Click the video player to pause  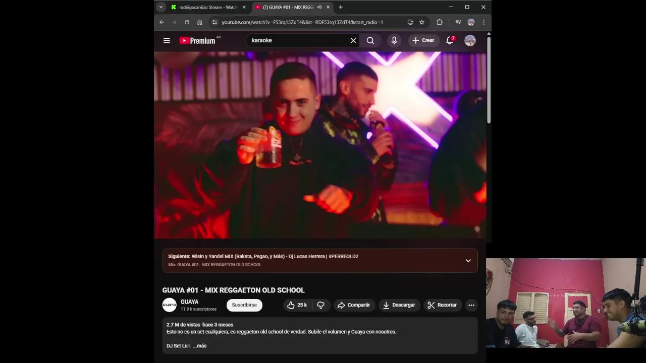point(320,145)
